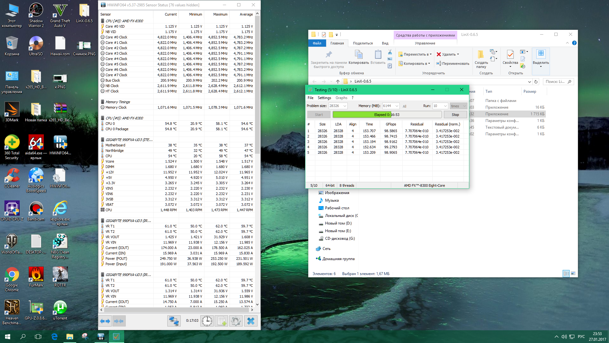Image resolution: width=609 pixels, height=343 pixels.
Task: Switch Explorer to large thumbnails view icon
Action: pyautogui.click(x=573, y=273)
